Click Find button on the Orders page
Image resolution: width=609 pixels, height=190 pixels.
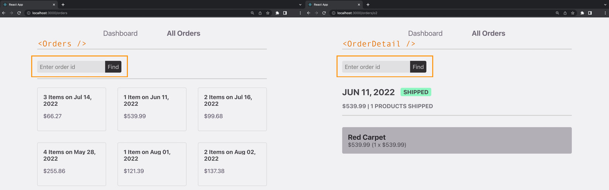coord(113,67)
